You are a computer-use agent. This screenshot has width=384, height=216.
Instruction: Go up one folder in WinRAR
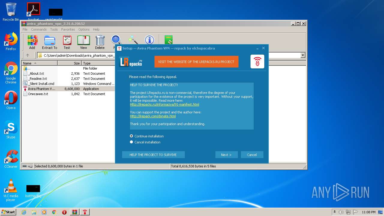click(28, 55)
